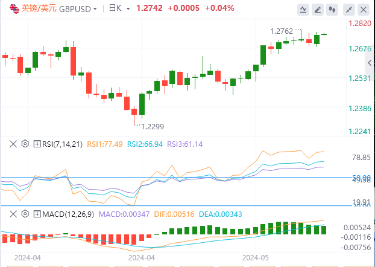
Task: Remove the RSI indicator panel
Action: (x=14, y=144)
